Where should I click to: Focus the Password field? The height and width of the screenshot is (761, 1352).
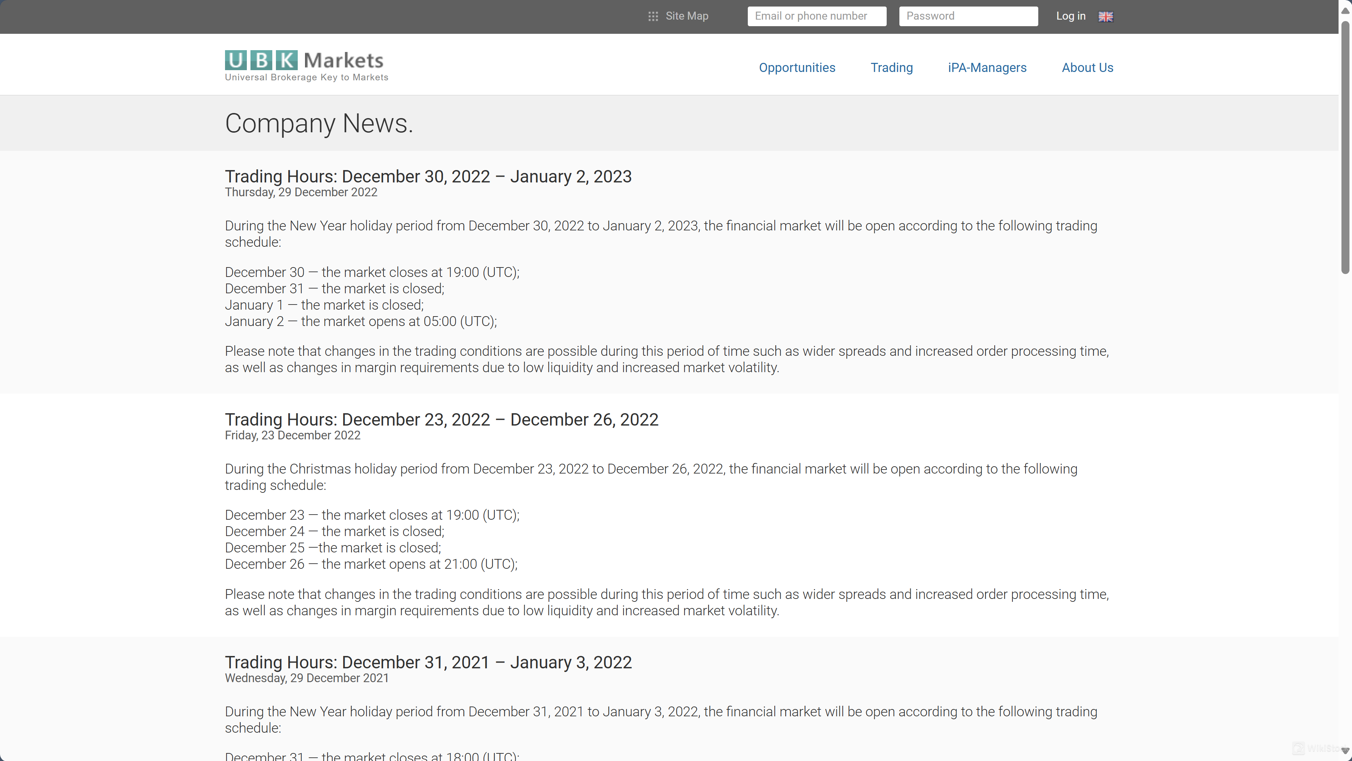tap(968, 16)
